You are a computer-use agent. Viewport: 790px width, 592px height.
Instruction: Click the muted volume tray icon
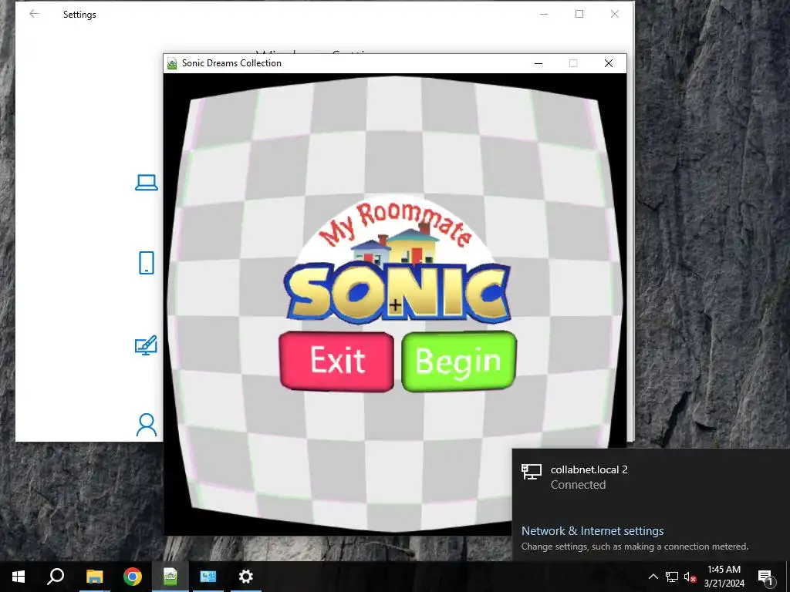click(x=690, y=577)
